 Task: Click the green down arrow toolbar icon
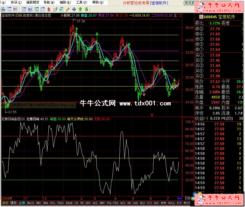coord(86,9)
